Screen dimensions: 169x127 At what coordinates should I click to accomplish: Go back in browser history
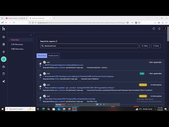(6, 23)
